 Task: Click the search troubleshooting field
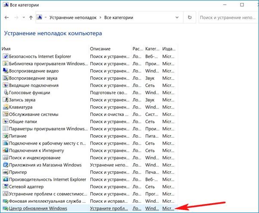click(x=228, y=17)
